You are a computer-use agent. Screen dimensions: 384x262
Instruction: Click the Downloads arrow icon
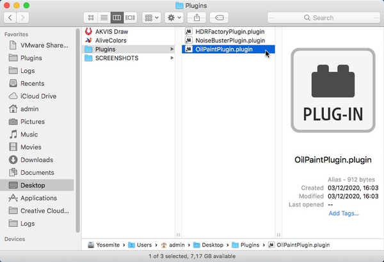tap(13, 160)
